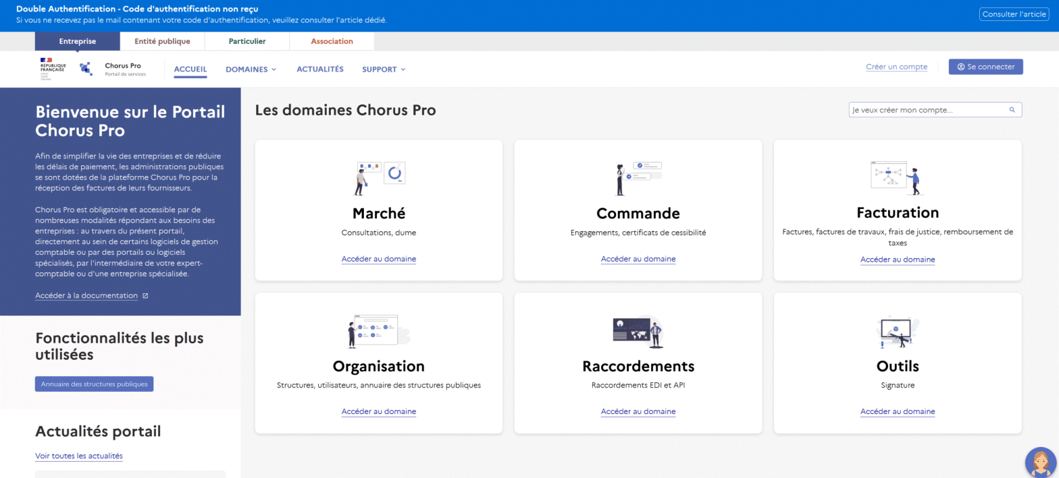Click the République Française logo
The image size is (1059, 478).
click(x=53, y=69)
